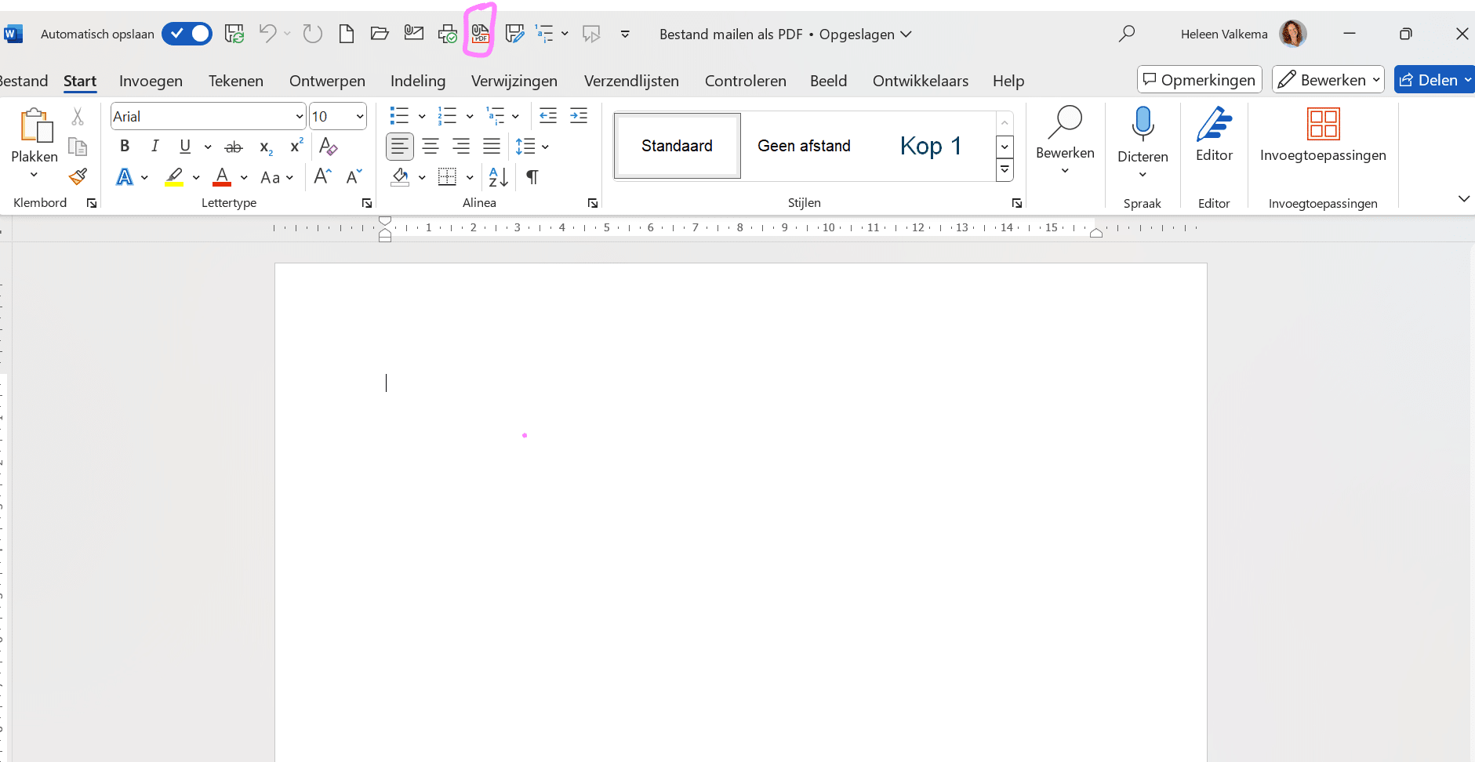
Task: Click the Invoegtoepassingen grid icon
Action: pyautogui.click(x=1323, y=124)
